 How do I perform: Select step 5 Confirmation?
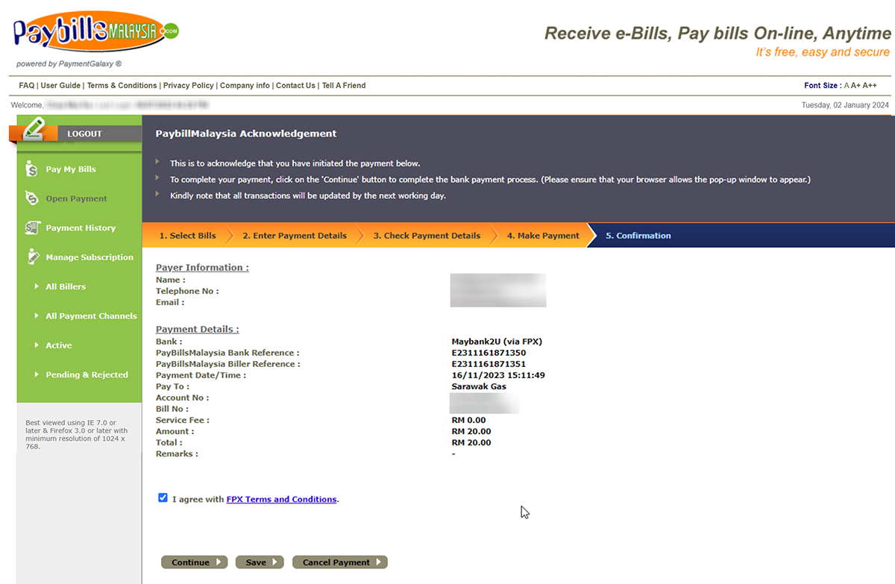click(638, 236)
